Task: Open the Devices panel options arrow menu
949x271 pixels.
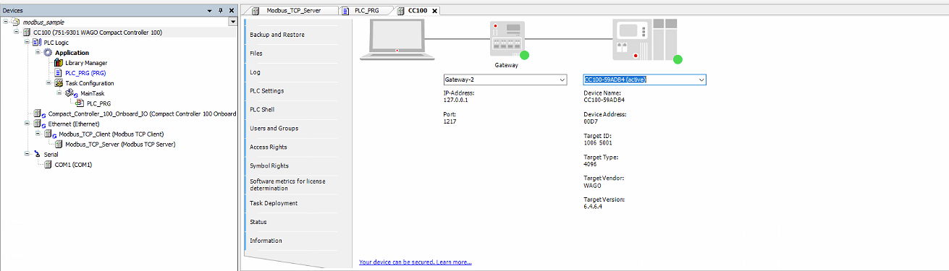Action: tap(210, 11)
